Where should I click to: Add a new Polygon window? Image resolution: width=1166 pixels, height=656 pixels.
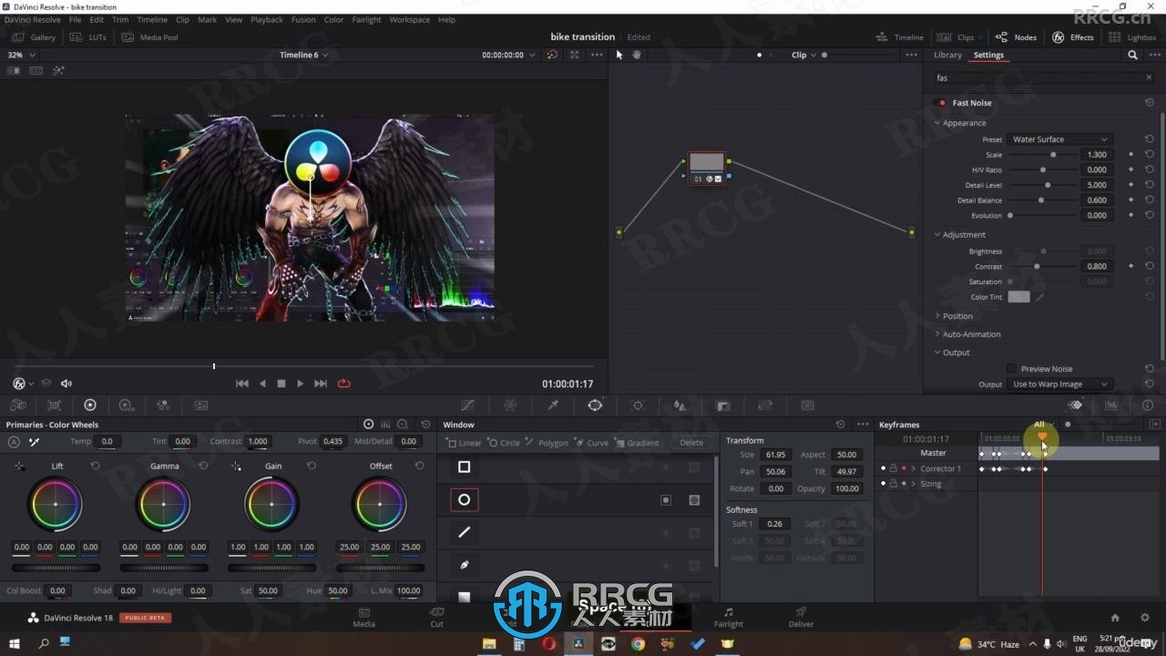[547, 443]
